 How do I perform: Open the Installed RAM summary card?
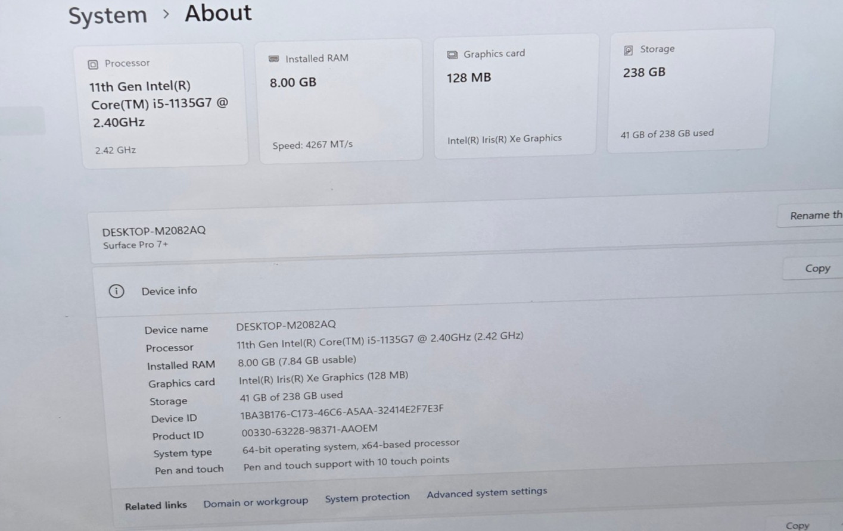click(x=340, y=100)
